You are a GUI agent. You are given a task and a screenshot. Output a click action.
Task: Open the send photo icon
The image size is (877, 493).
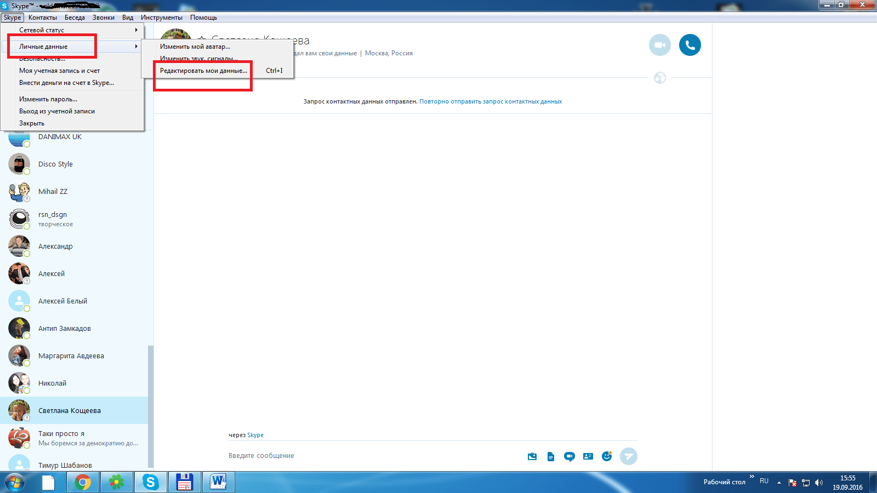point(532,456)
